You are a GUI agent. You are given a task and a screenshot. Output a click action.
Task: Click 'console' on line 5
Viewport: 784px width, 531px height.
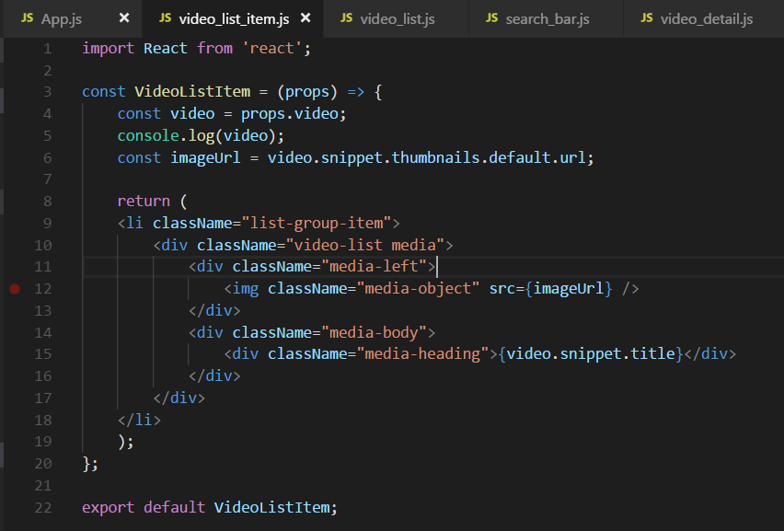[x=148, y=136]
